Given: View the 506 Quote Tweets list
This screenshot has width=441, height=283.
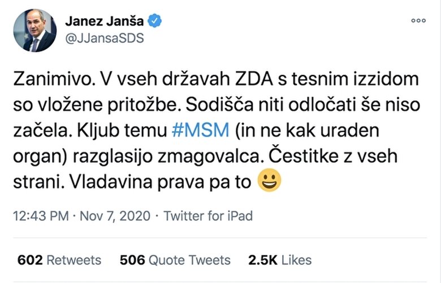Looking at the screenshot, I should 175,259.
